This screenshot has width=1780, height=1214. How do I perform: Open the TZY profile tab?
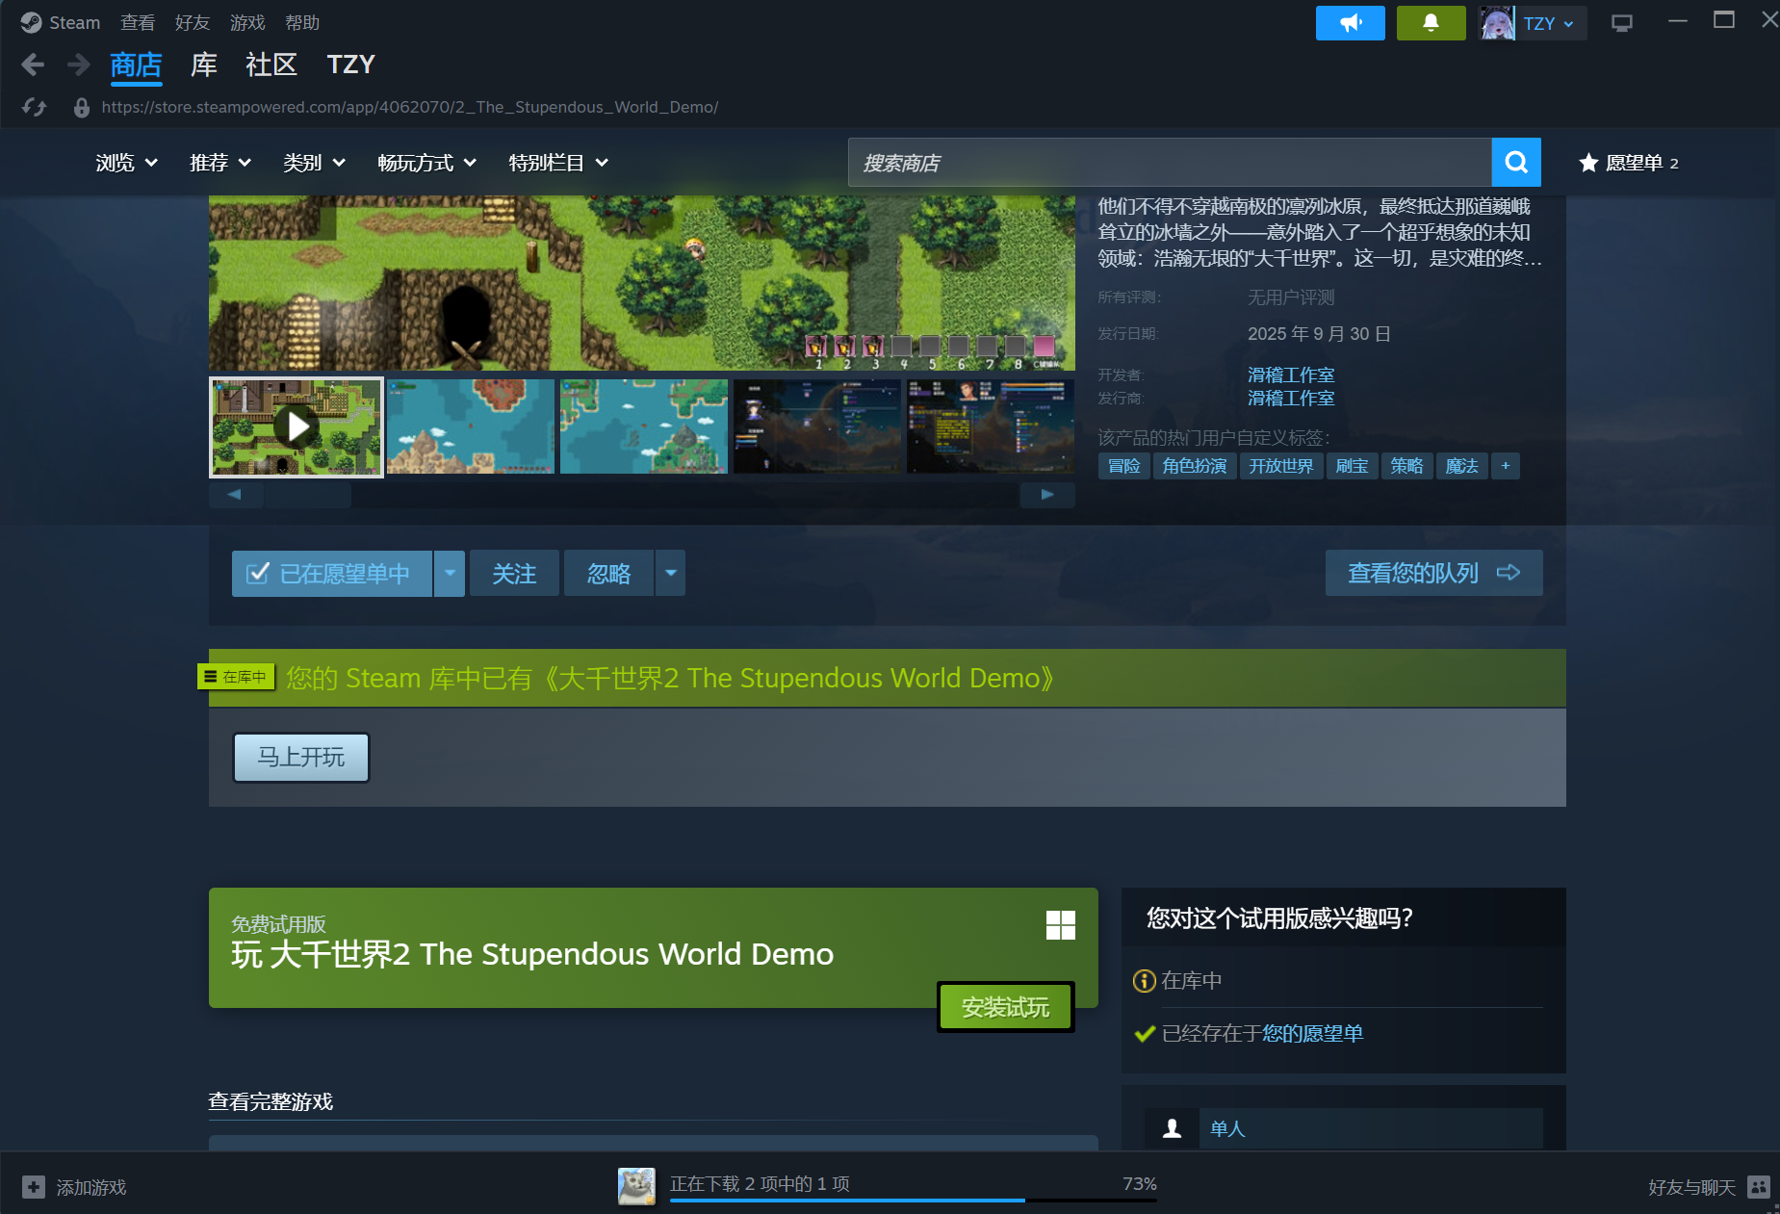tap(350, 65)
